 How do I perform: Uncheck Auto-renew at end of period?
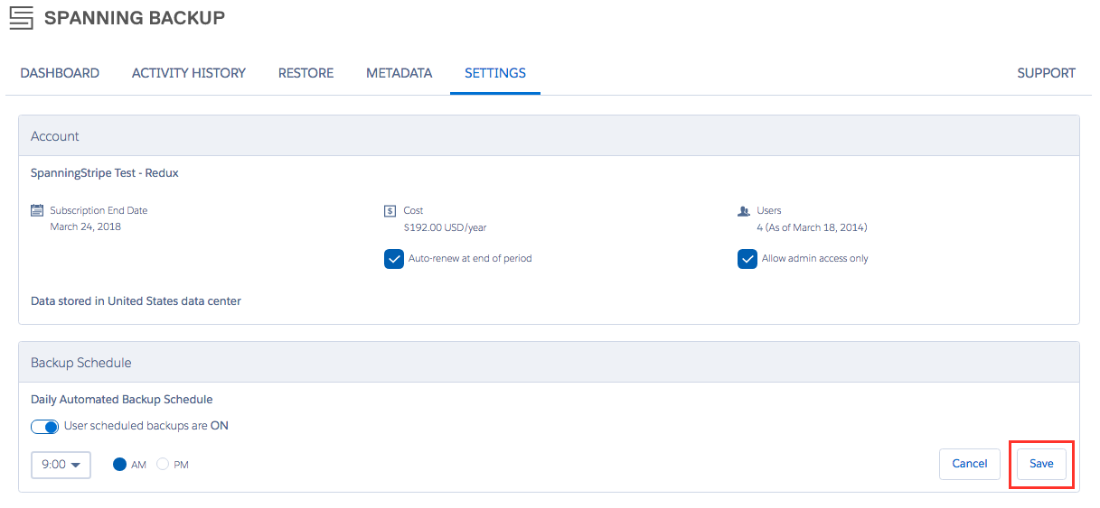(x=394, y=259)
